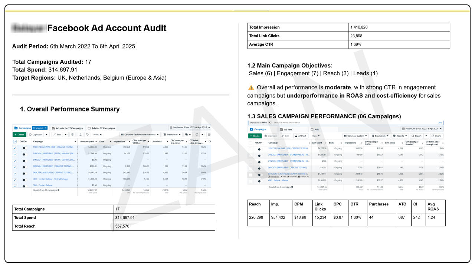Toggle Off/On switch for 'ABO - Balayar - Manual'
Viewport: 475px width, 267px height.
pyautogui.click(x=260, y=181)
